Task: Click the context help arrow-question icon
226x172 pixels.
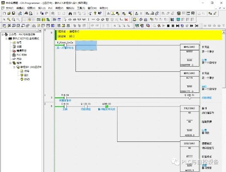Action: (x=99, y=13)
